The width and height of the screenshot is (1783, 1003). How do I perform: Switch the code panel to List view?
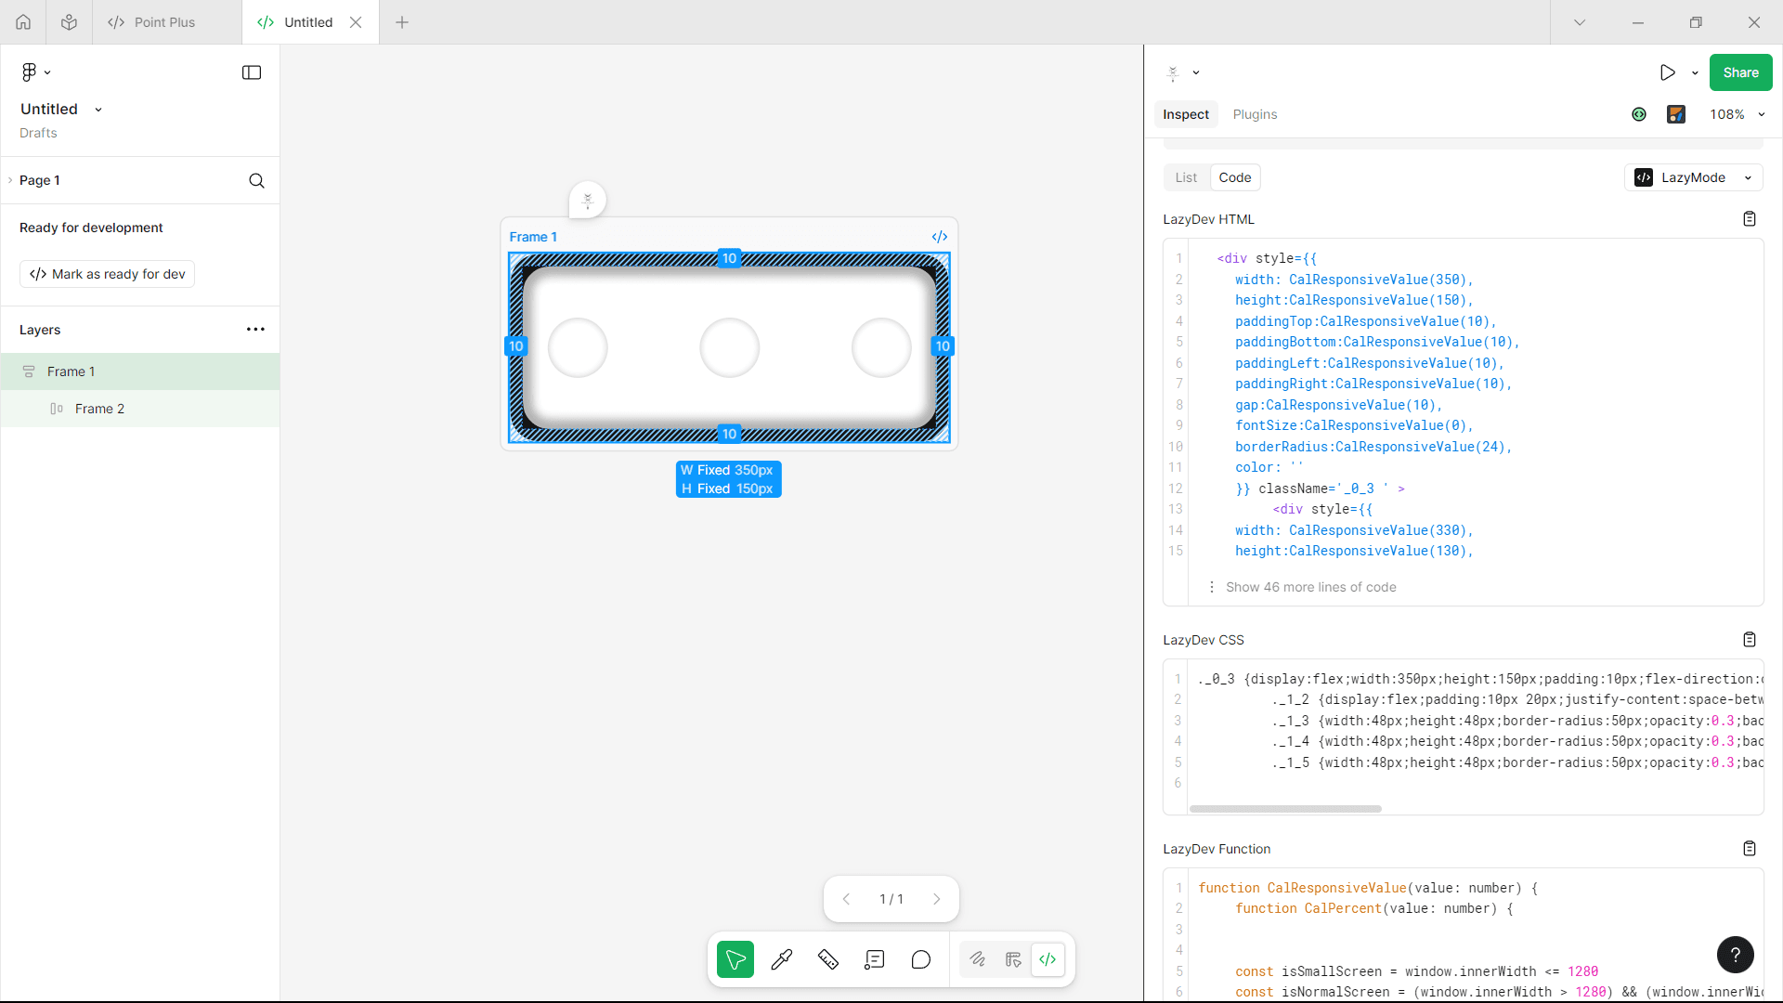click(1185, 176)
